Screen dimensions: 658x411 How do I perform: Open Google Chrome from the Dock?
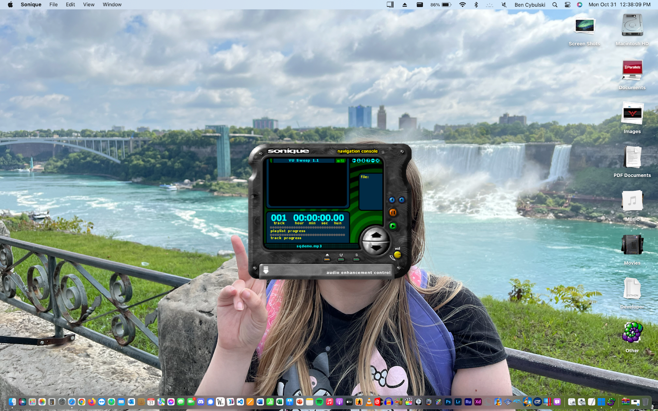(81, 402)
